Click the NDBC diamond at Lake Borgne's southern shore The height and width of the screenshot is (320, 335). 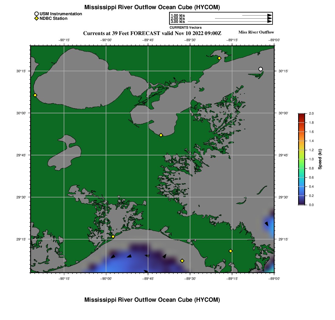click(x=161, y=135)
